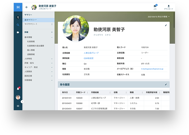
Task: Open 所属組織 column options menu
Action: click(x=110, y=93)
